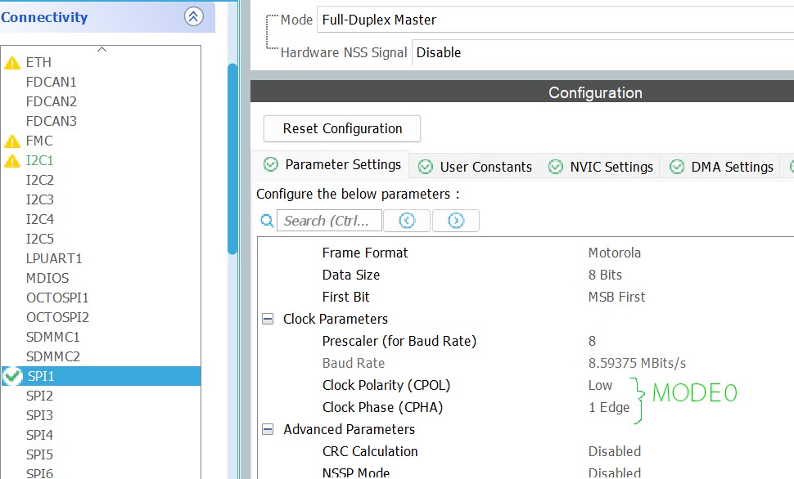Select FDCAN3 in the list

click(x=51, y=122)
